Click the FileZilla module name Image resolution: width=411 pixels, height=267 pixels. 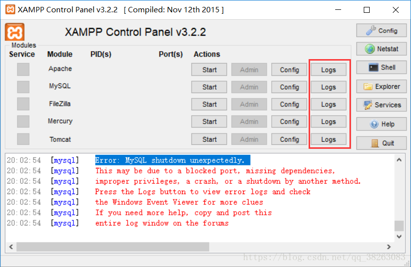tap(60, 104)
